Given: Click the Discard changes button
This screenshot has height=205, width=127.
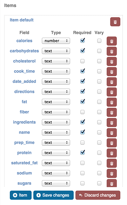Looking at the screenshot, I should point(98,195).
